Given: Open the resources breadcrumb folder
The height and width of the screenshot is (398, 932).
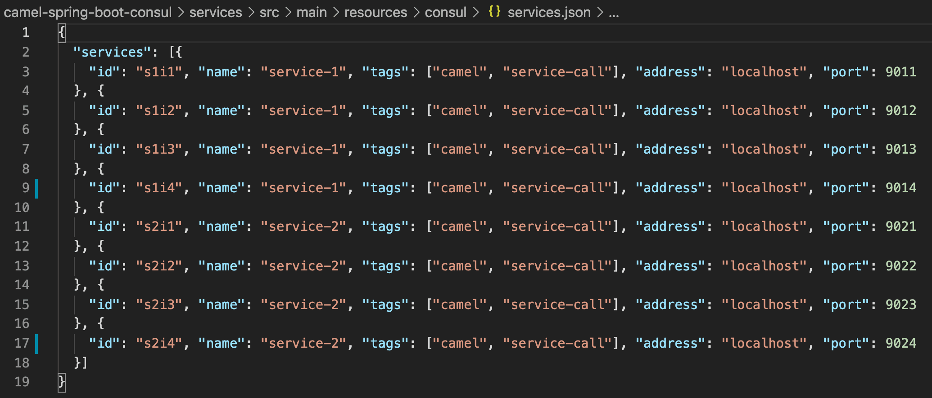Looking at the screenshot, I should point(376,12).
